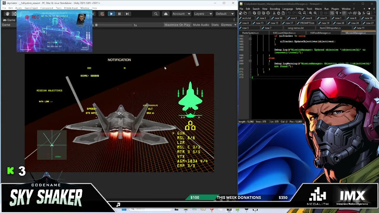
Task: Toggle Show All Characters in Notepad++
Action: point(337,13)
